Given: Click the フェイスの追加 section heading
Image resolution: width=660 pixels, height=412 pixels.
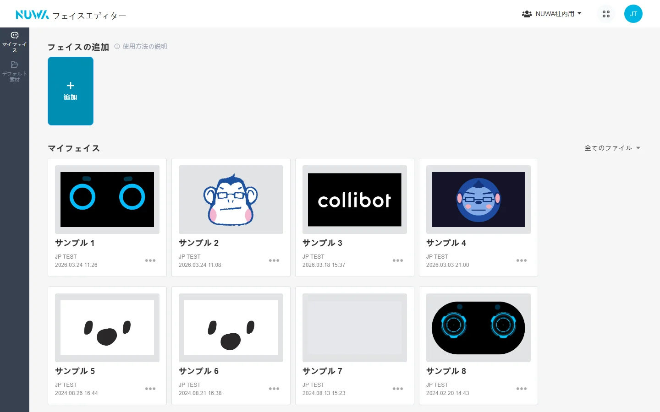Looking at the screenshot, I should (x=78, y=47).
